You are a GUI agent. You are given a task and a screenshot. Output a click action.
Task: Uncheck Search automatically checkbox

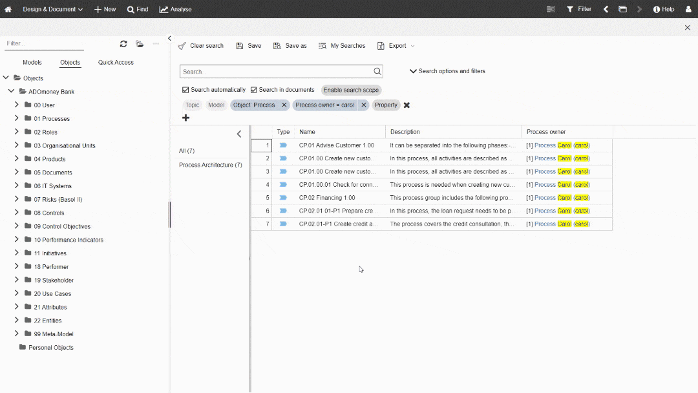[x=186, y=90]
